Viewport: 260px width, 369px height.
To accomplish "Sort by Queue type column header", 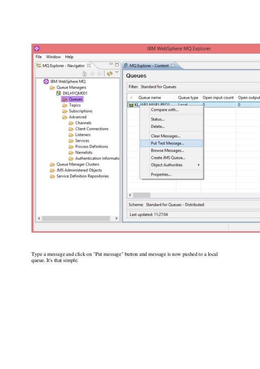I will (188, 97).
